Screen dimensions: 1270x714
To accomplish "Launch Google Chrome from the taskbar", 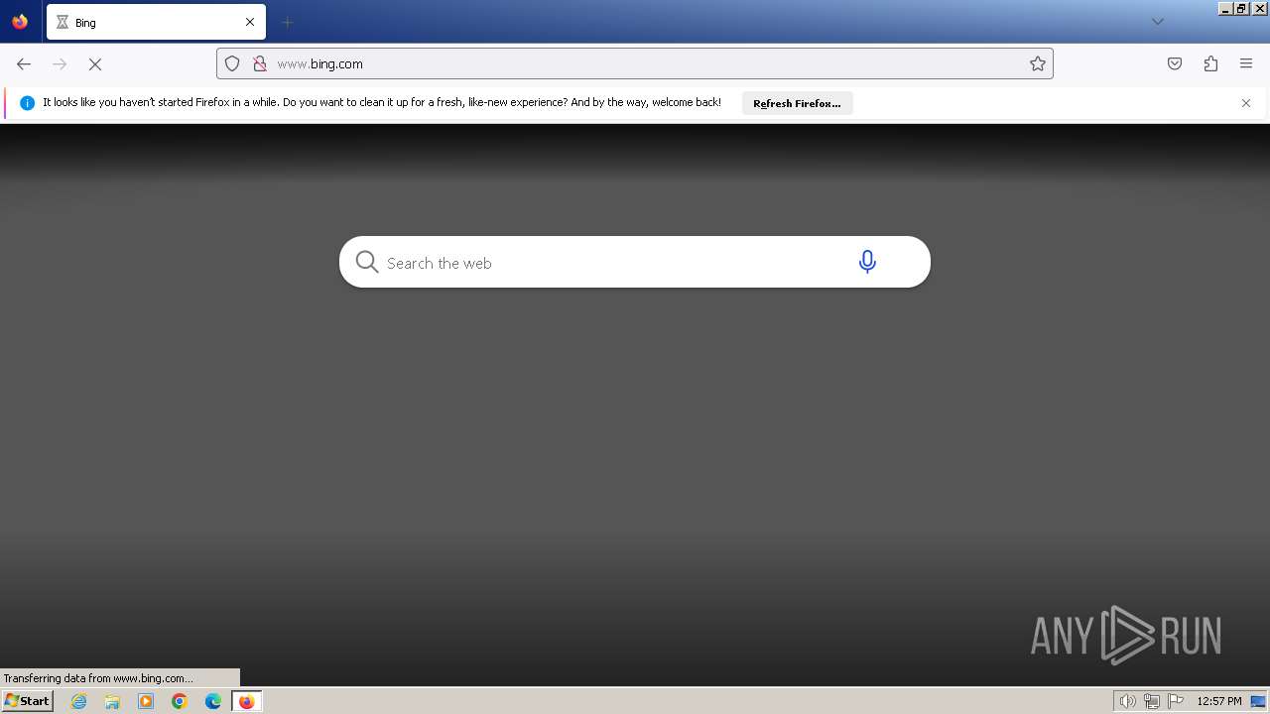I will 180,701.
